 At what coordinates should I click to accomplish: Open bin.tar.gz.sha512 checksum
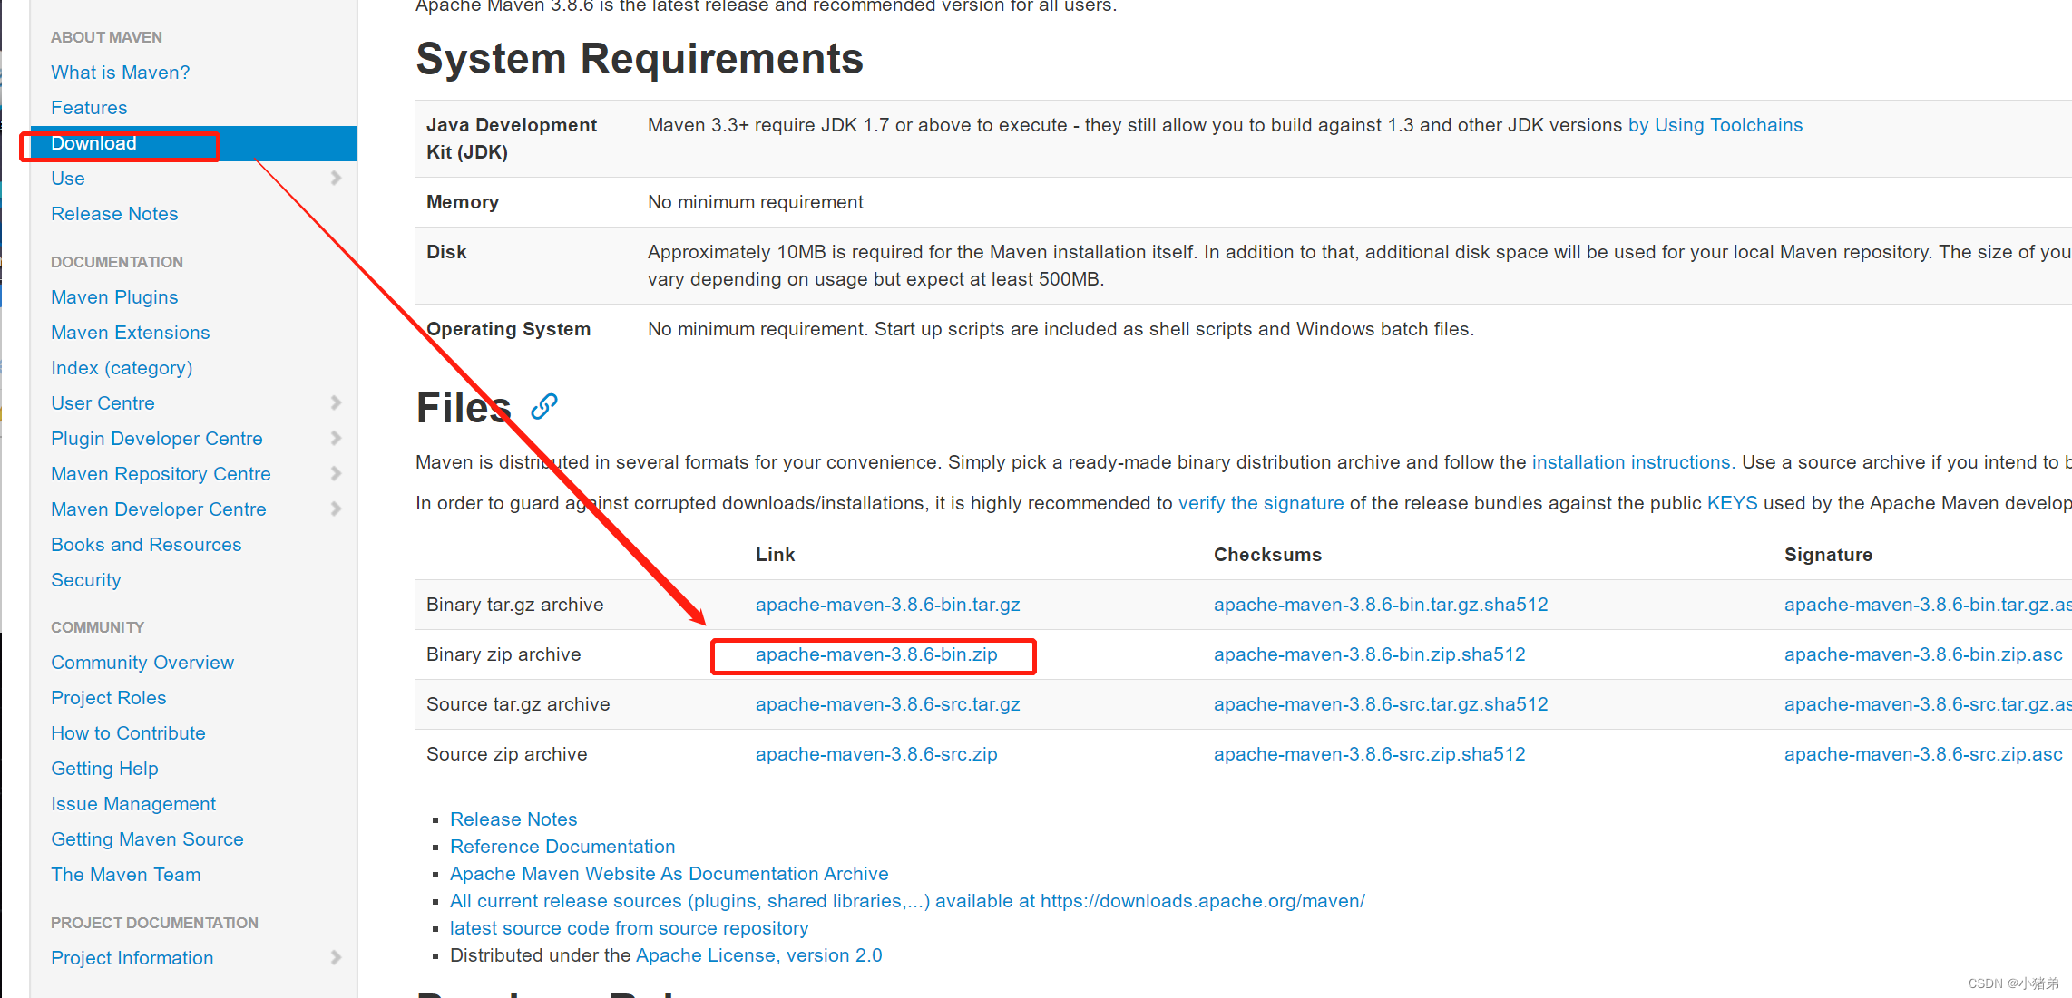(1381, 605)
